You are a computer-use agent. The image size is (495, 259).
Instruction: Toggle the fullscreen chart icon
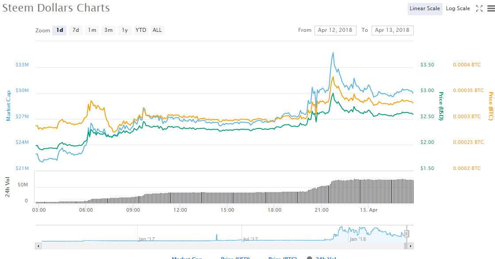479,8
